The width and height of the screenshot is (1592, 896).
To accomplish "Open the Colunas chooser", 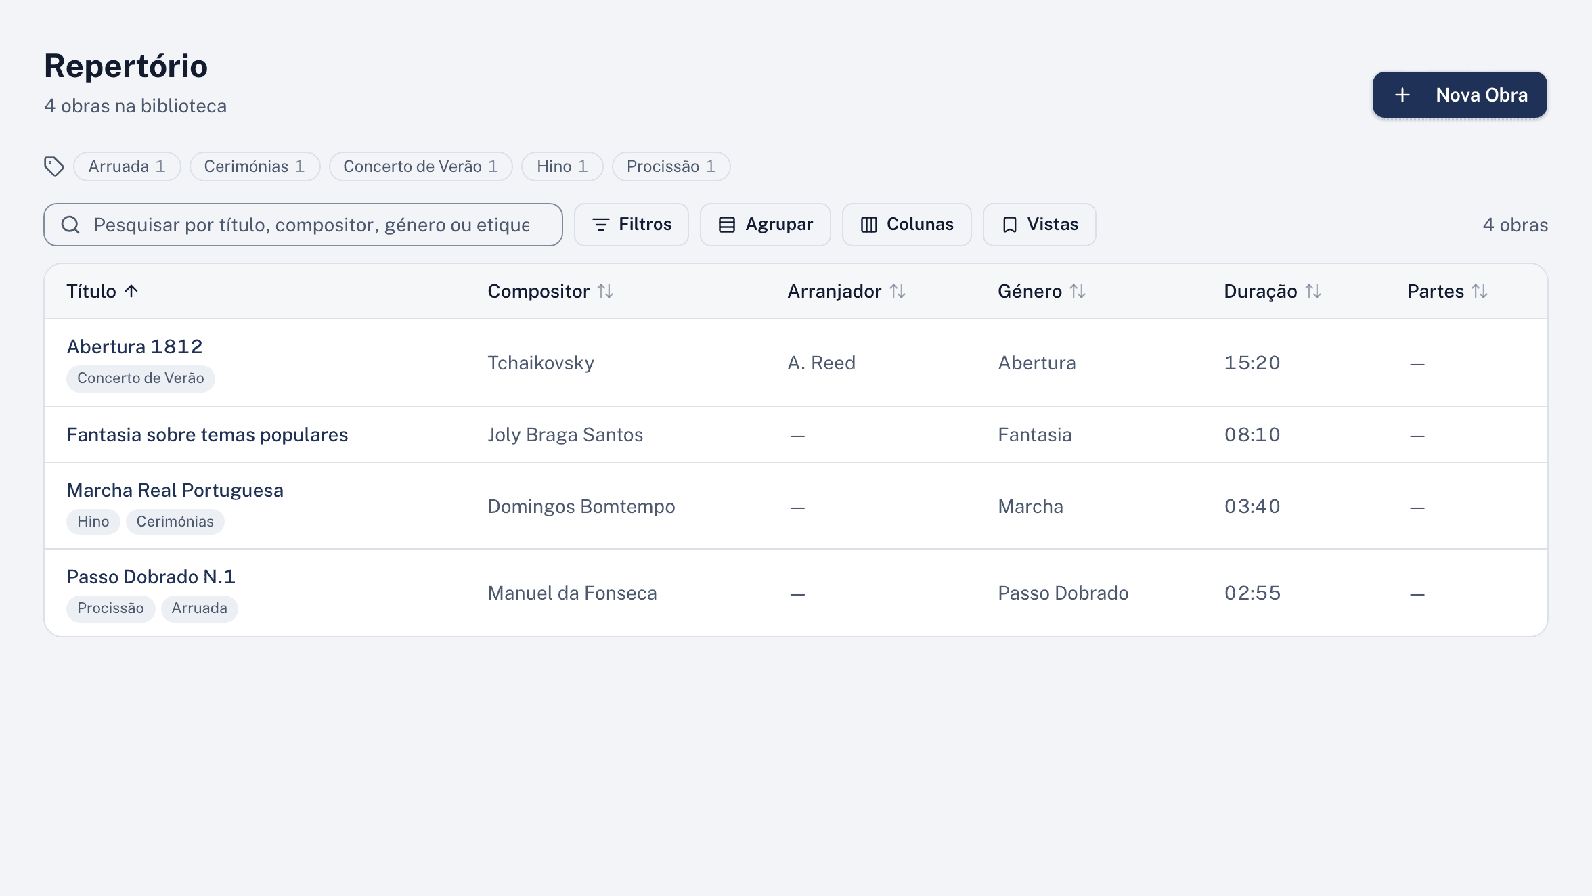I will tap(907, 225).
